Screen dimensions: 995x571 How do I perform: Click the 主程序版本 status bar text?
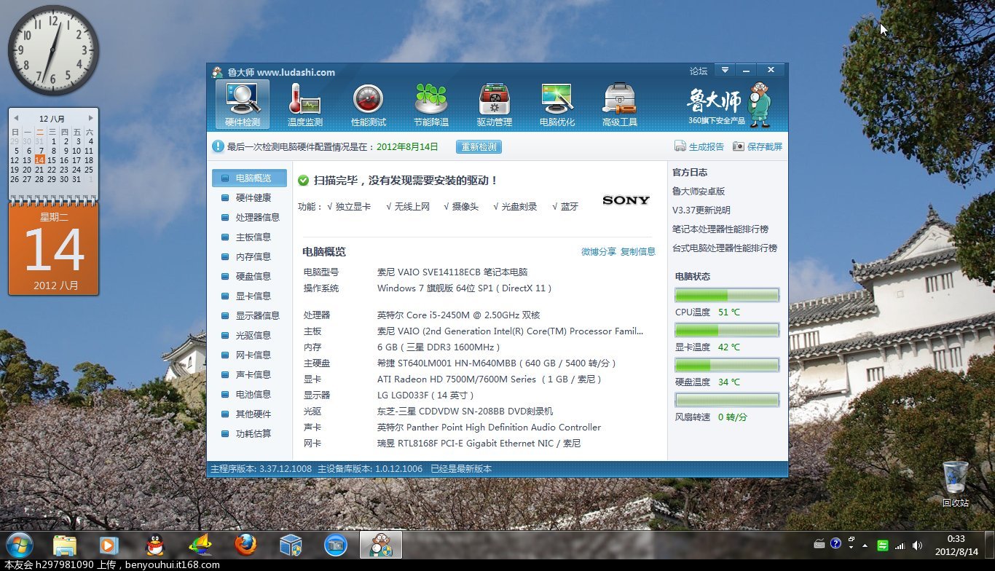pyautogui.click(x=261, y=469)
